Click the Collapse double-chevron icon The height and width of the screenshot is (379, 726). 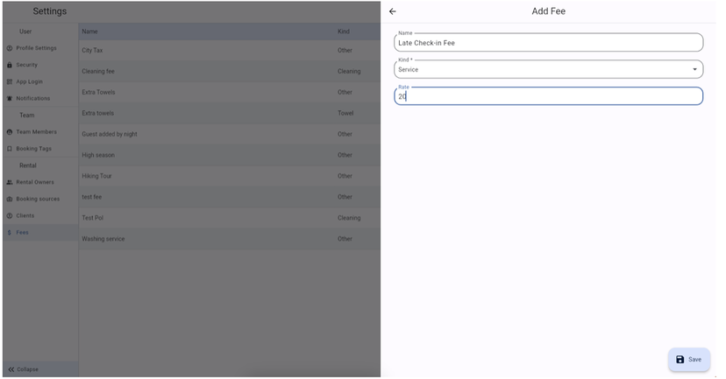pyautogui.click(x=11, y=369)
